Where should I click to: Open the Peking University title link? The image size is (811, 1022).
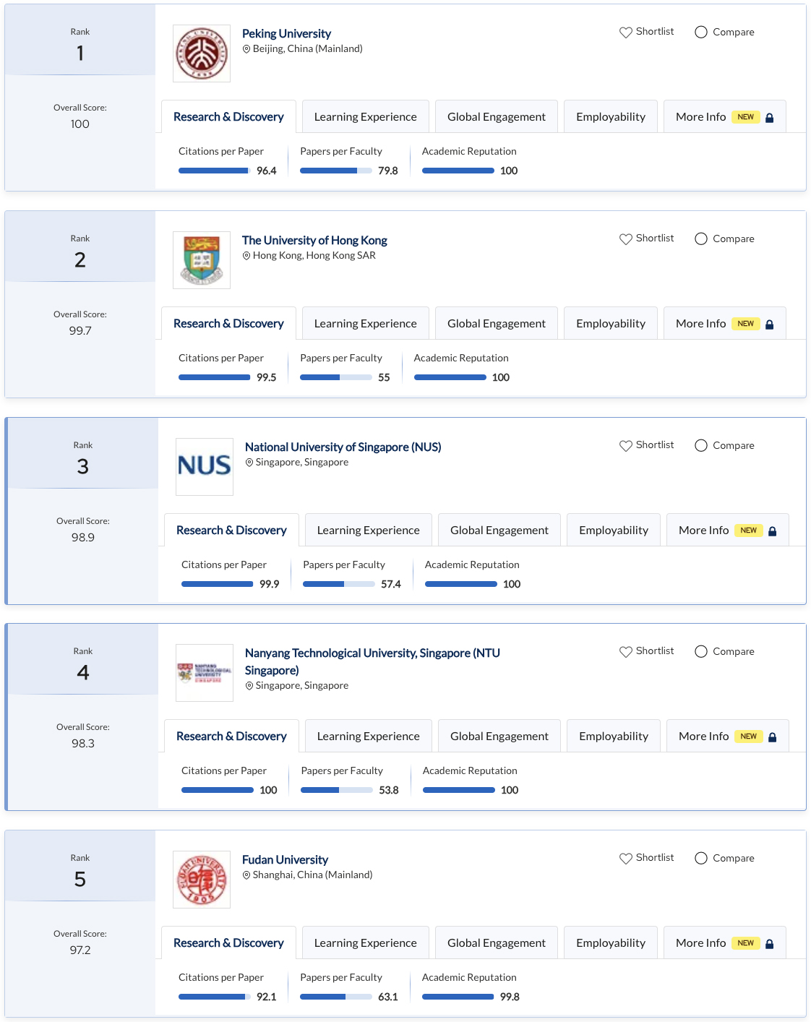coord(286,33)
